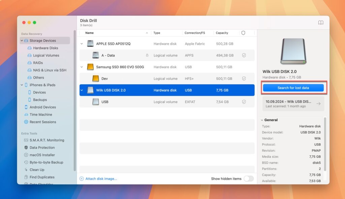Screen dimensions: 345x199
Task: Click Attach disk image link
Action: pos(101,179)
